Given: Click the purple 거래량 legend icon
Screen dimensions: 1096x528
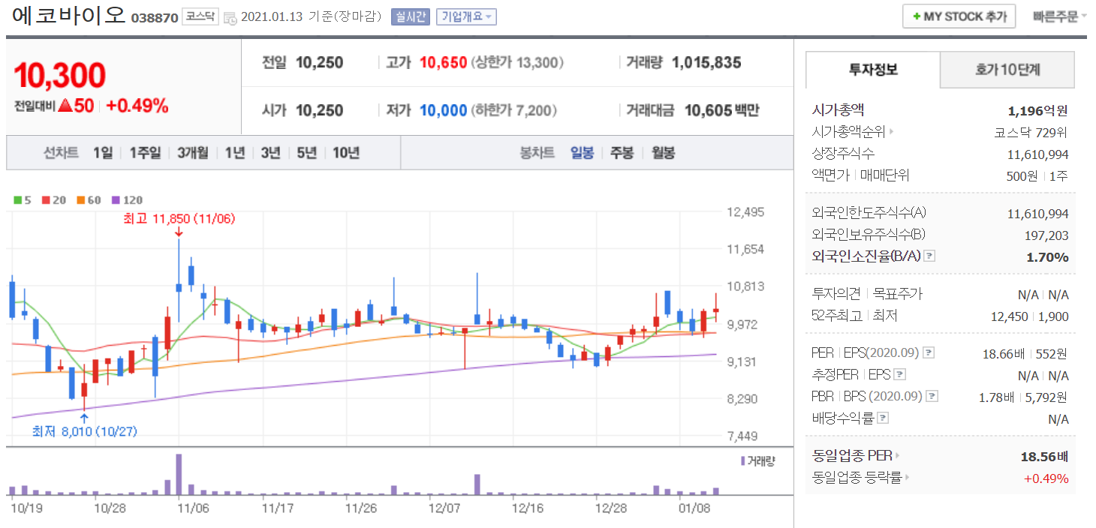Looking at the screenshot, I should coord(742,460).
